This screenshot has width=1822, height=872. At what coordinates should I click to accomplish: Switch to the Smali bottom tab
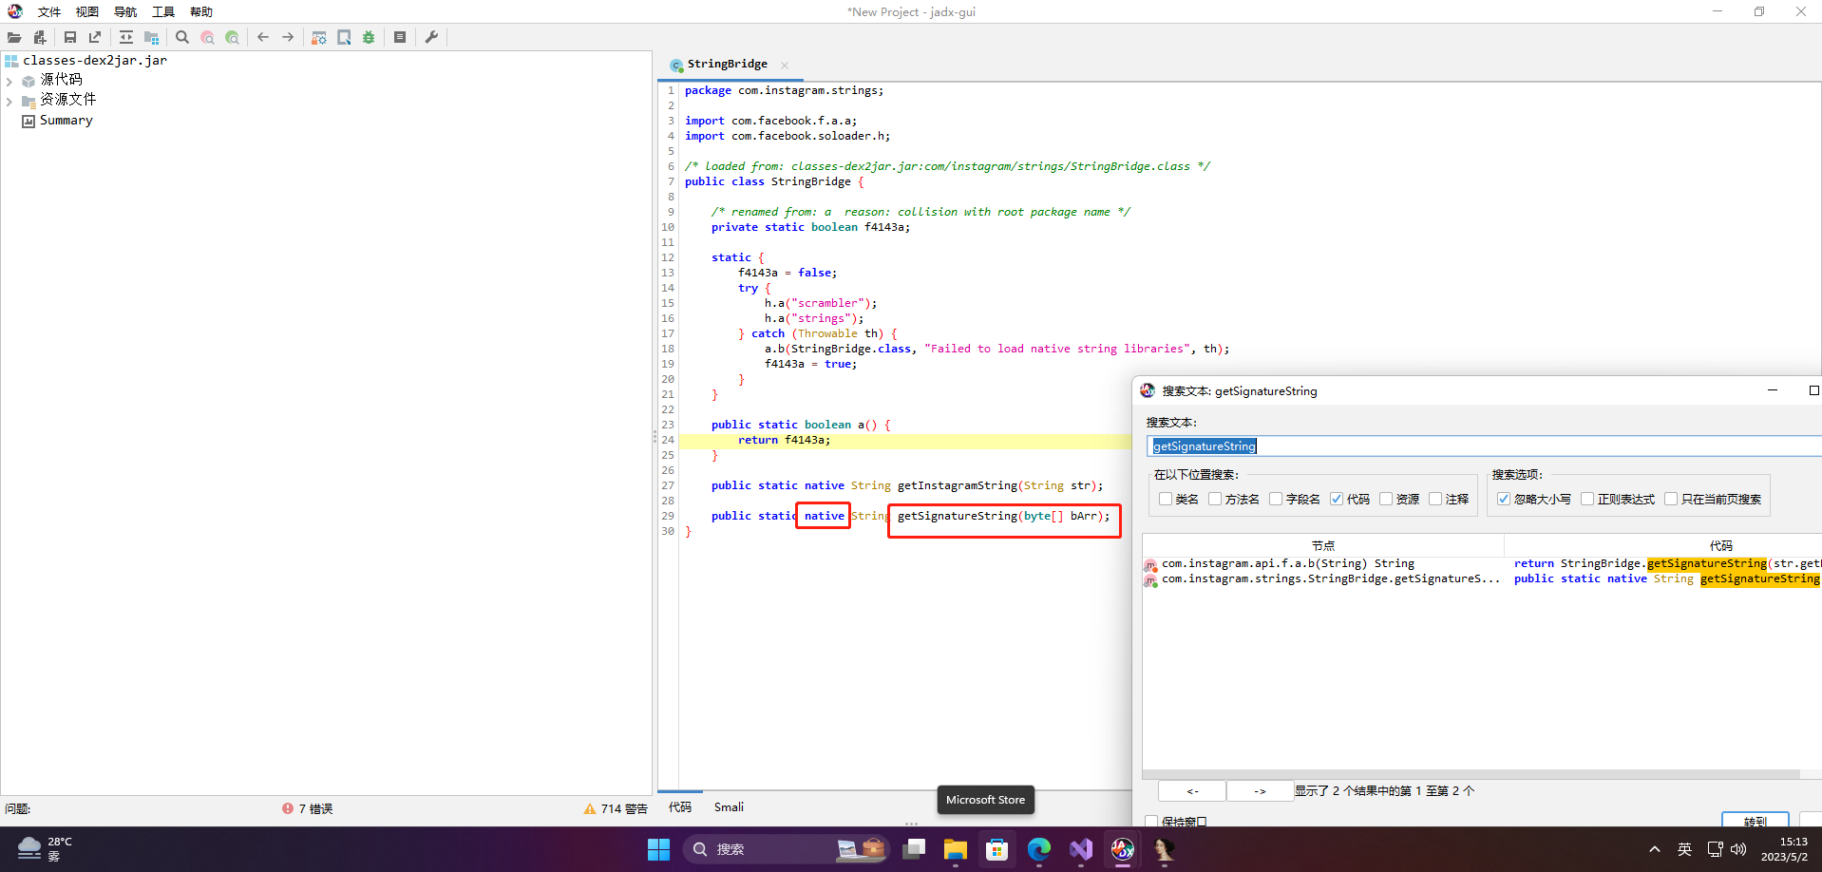click(x=730, y=806)
